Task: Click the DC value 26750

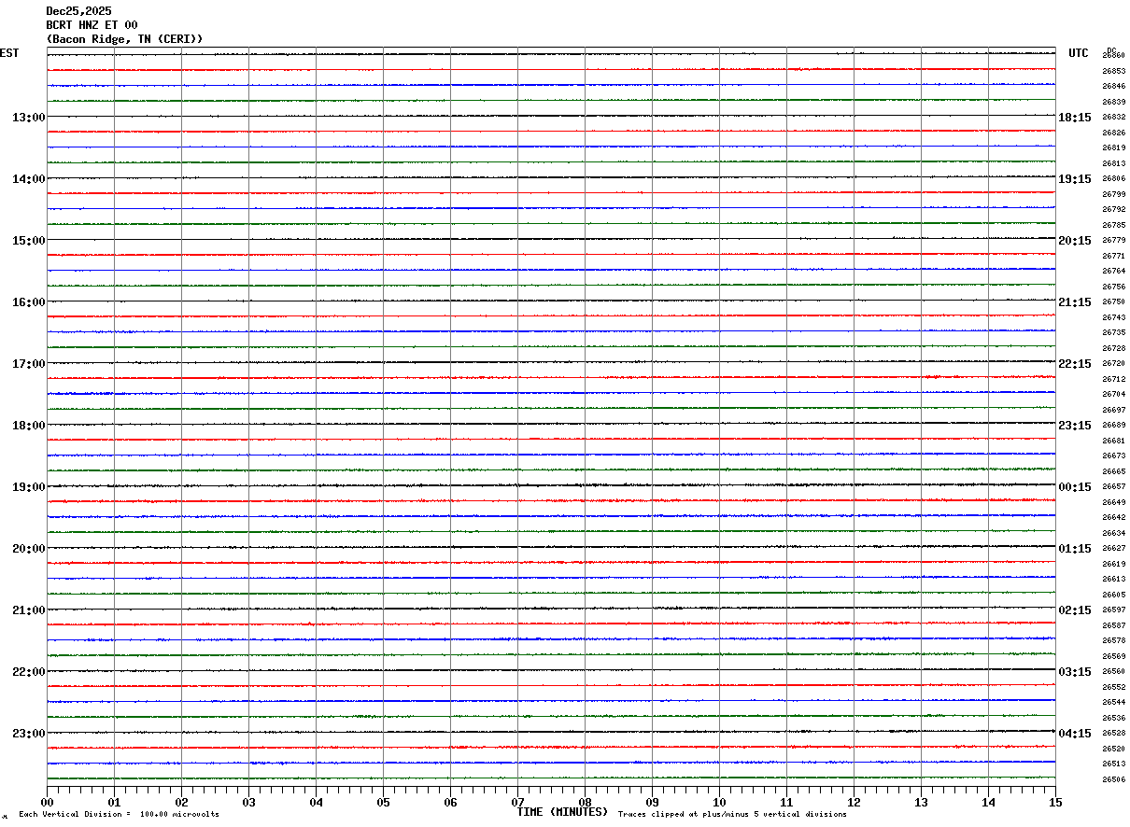Action: (1113, 301)
